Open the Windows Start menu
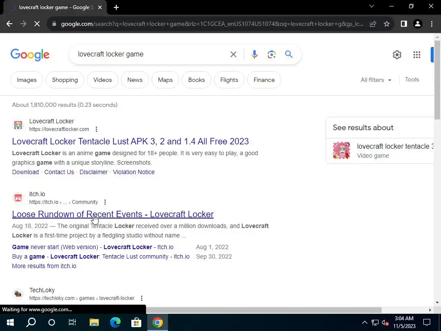 (x=10, y=322)
